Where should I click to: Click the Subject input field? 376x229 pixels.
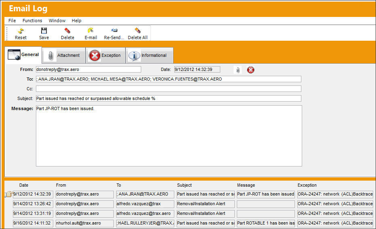click(169, 98)
